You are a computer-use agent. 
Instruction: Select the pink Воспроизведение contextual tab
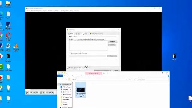tap(94, 73)
